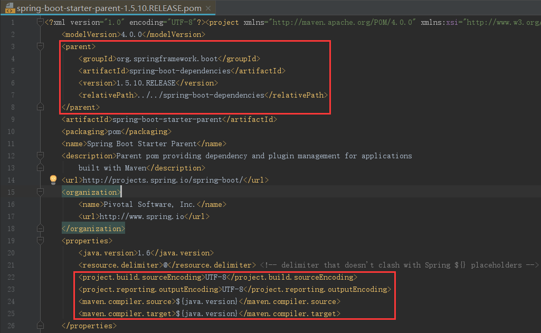Collapse the project element fold marker on line 1

[40, 22]
